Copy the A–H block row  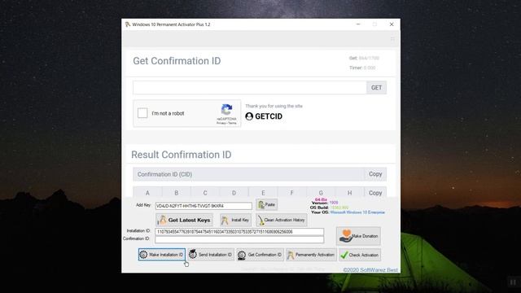375,193
